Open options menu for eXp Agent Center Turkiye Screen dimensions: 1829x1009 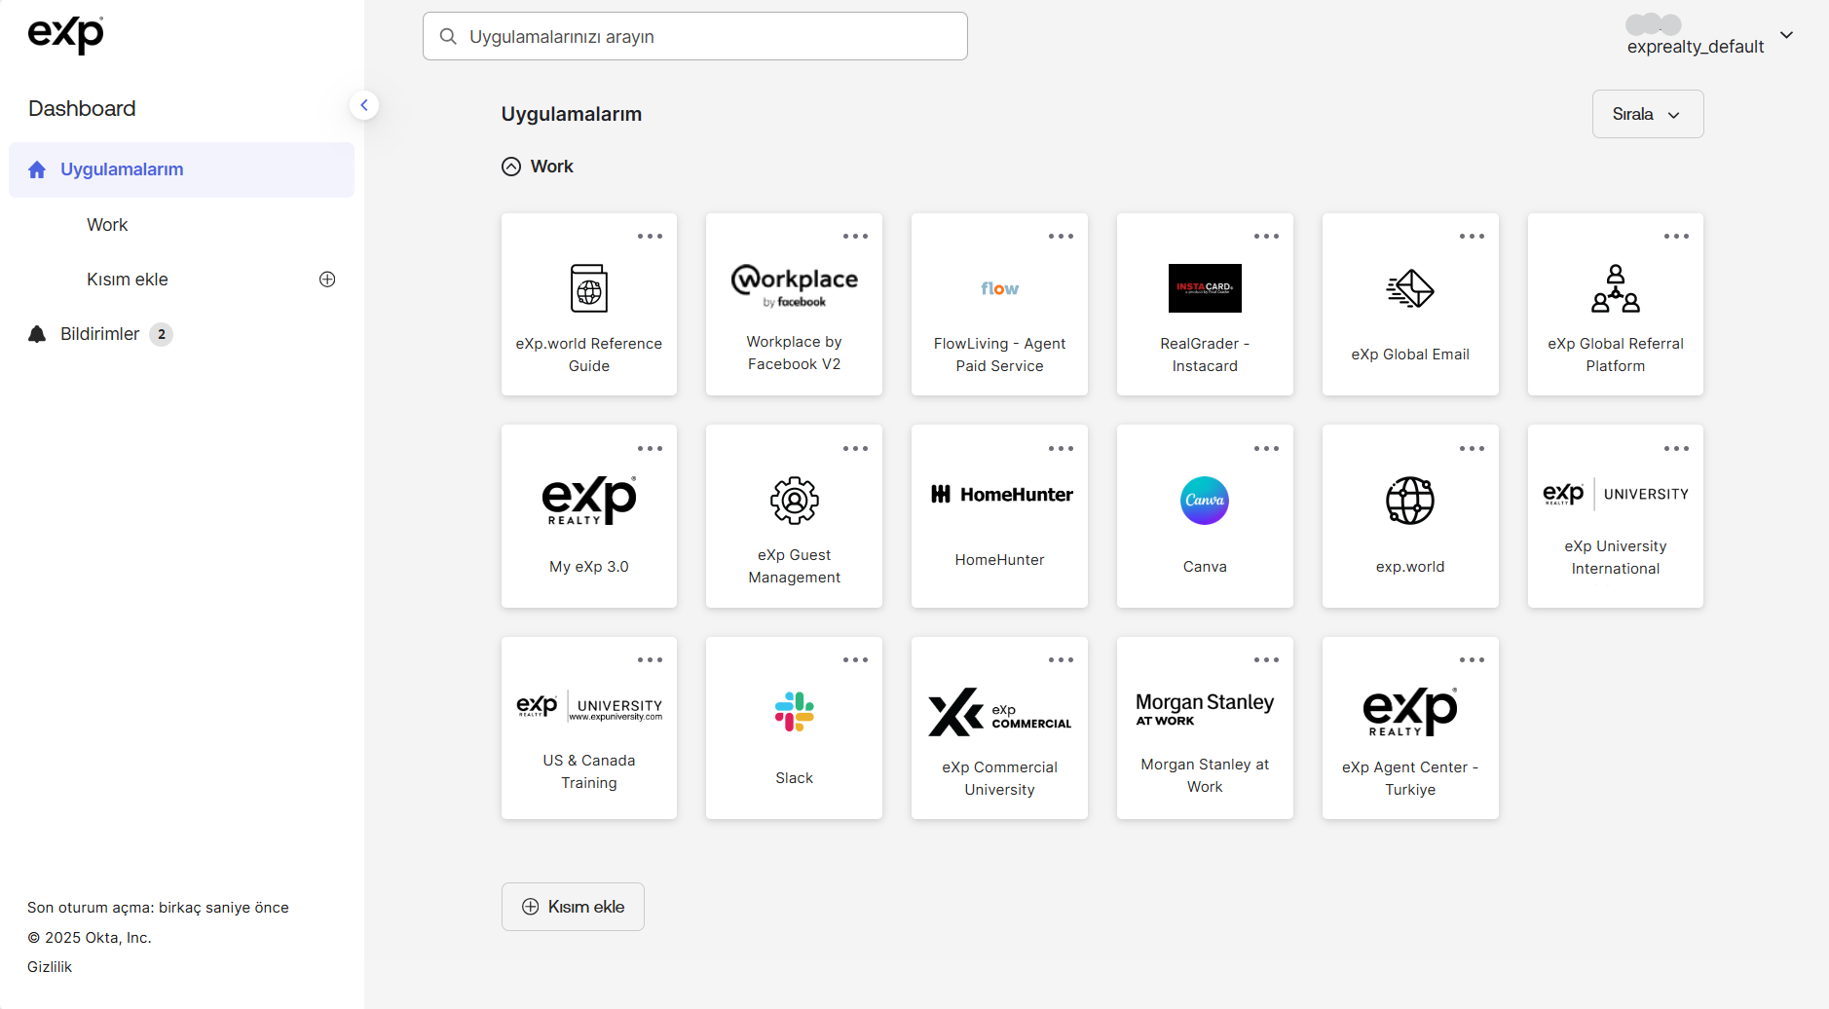[1472, 660]
